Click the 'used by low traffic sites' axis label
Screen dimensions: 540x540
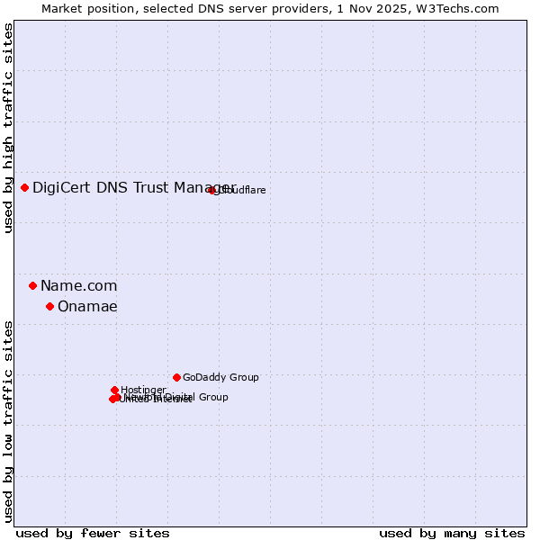[x=8, y=420]
